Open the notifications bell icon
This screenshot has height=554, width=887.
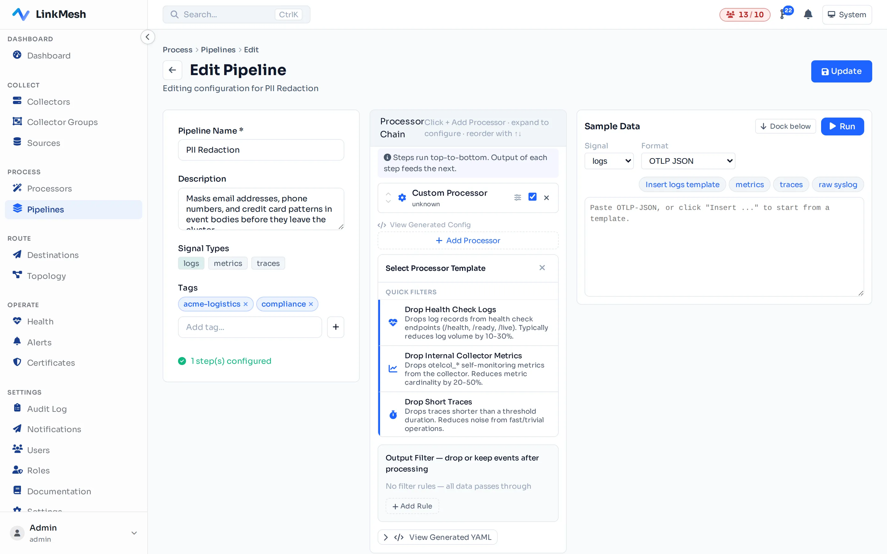point(808,15)
